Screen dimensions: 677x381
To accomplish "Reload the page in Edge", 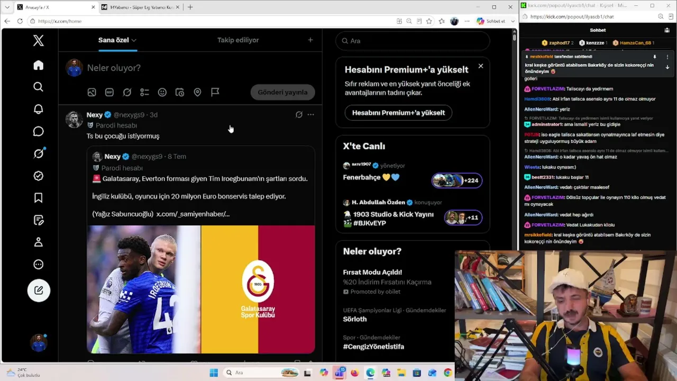I will point(20,21).
